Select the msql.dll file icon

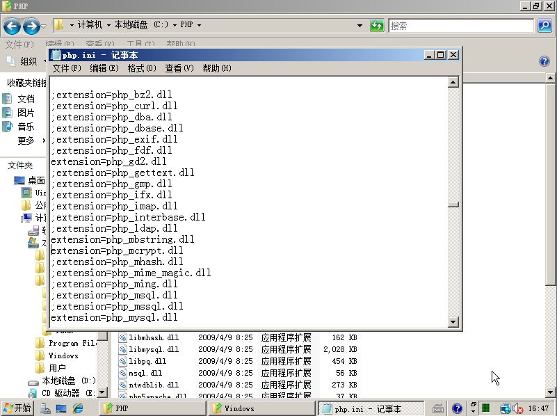123,373
